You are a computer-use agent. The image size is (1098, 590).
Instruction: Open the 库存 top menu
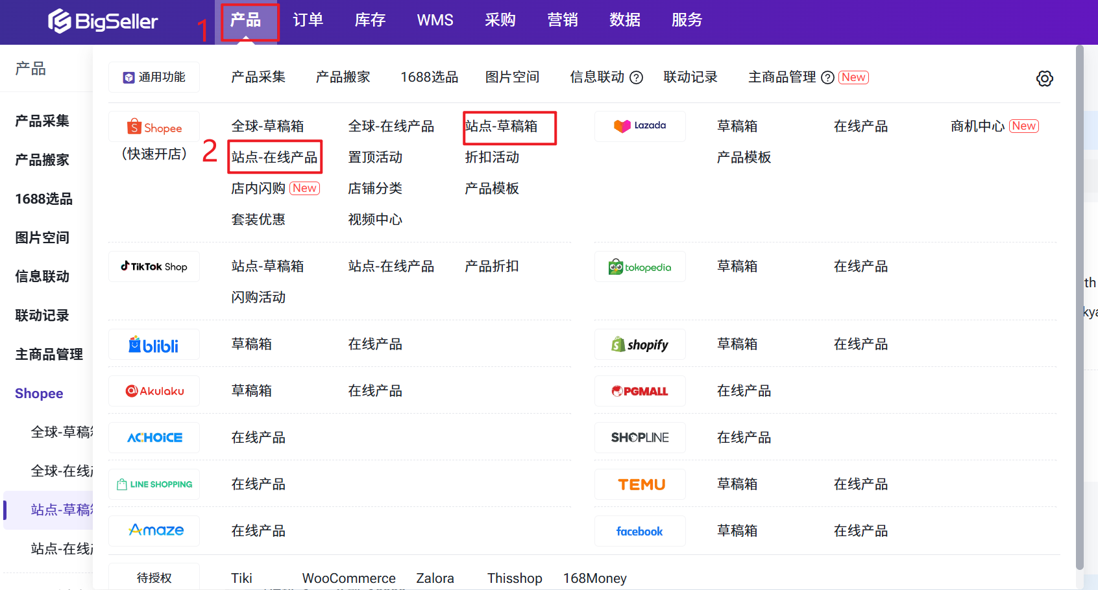pos(370,20)
